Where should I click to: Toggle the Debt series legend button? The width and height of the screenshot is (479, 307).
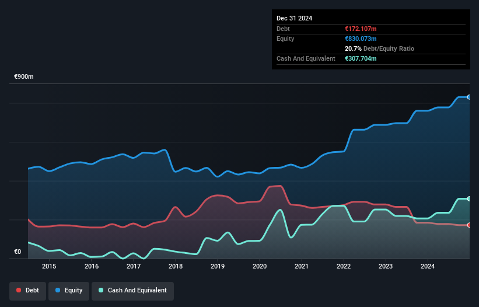28,291
